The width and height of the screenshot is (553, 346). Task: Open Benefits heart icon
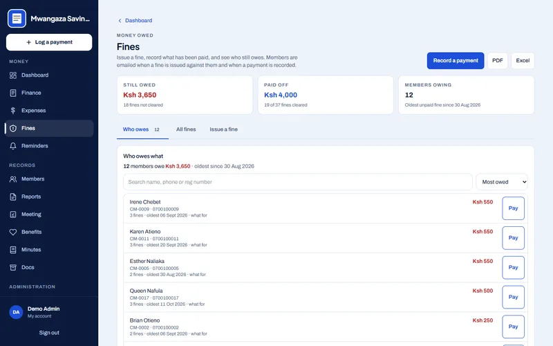(x=13, y=232)
